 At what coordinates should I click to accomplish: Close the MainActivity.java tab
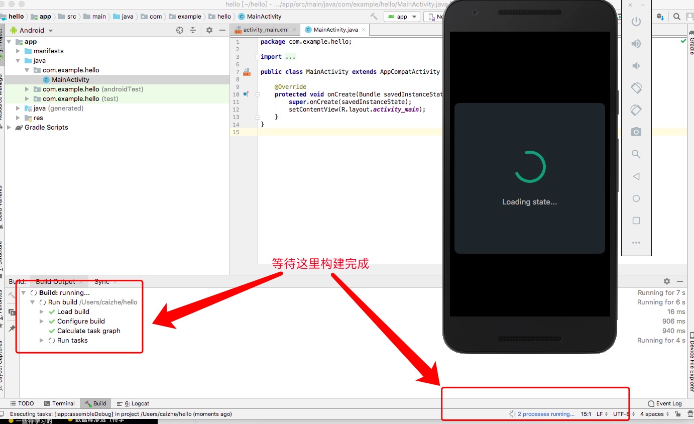point(364,30)
